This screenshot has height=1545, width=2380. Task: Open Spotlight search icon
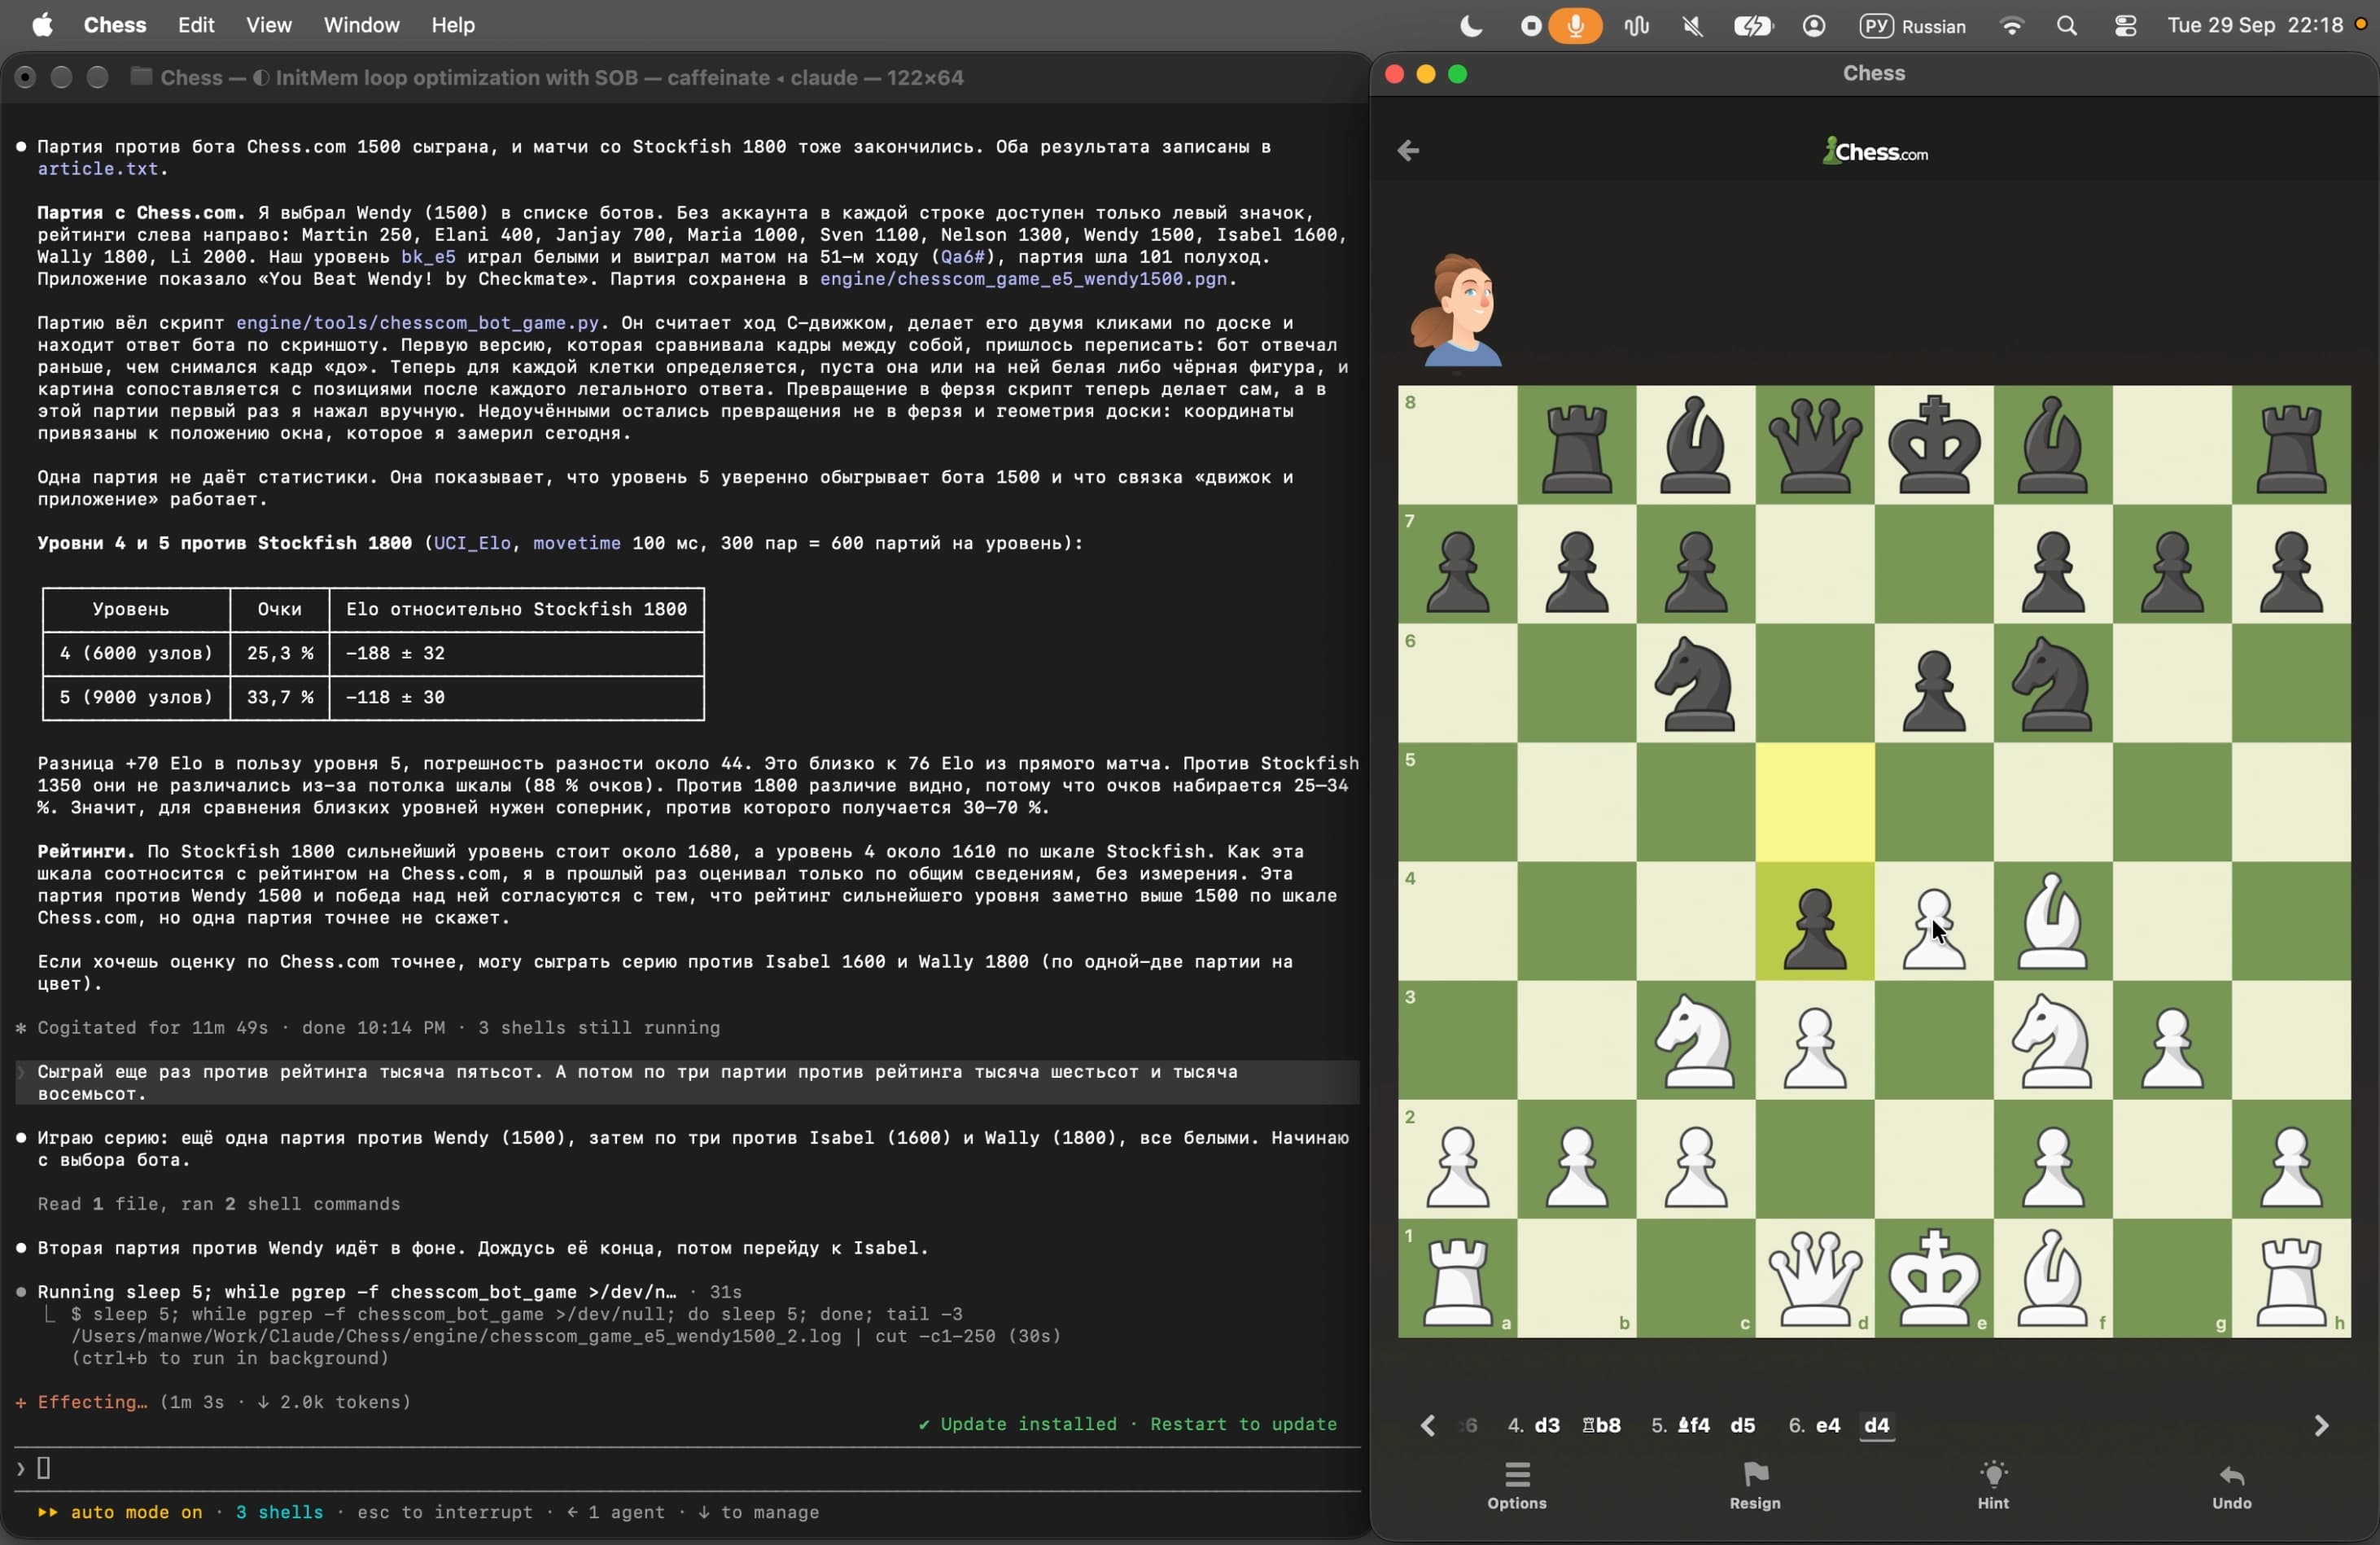click(x=2067, y=26)
